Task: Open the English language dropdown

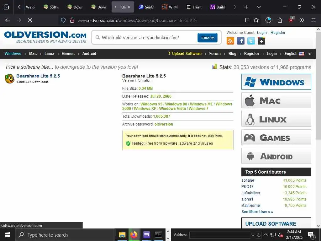Action: coord(294,54)
